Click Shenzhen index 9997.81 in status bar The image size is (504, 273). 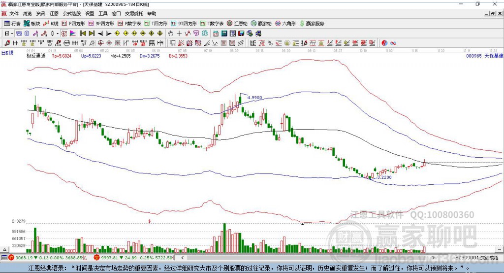point(109,258)
